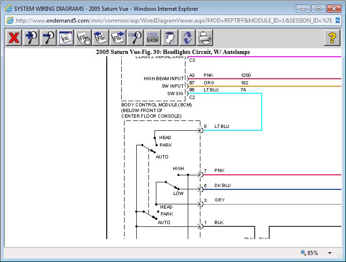Image resolution: width=346 pixels, height=262 pixels.
Task: Toggle the Hide/Show button
Action: pos(152,37)
